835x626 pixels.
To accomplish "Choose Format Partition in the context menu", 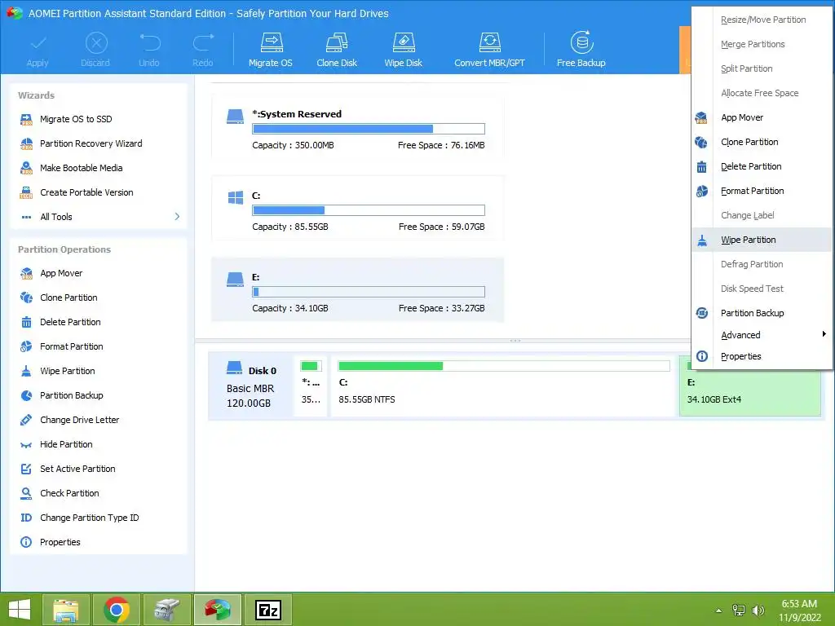I will point(762,191).
